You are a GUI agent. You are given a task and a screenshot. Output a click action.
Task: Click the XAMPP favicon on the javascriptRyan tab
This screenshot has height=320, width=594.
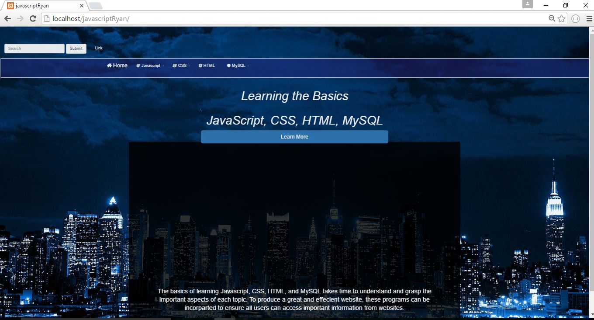pyautogui.click(x=10, y=6)
